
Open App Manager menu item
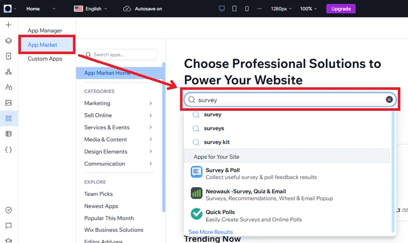click(x=45, y=31)
